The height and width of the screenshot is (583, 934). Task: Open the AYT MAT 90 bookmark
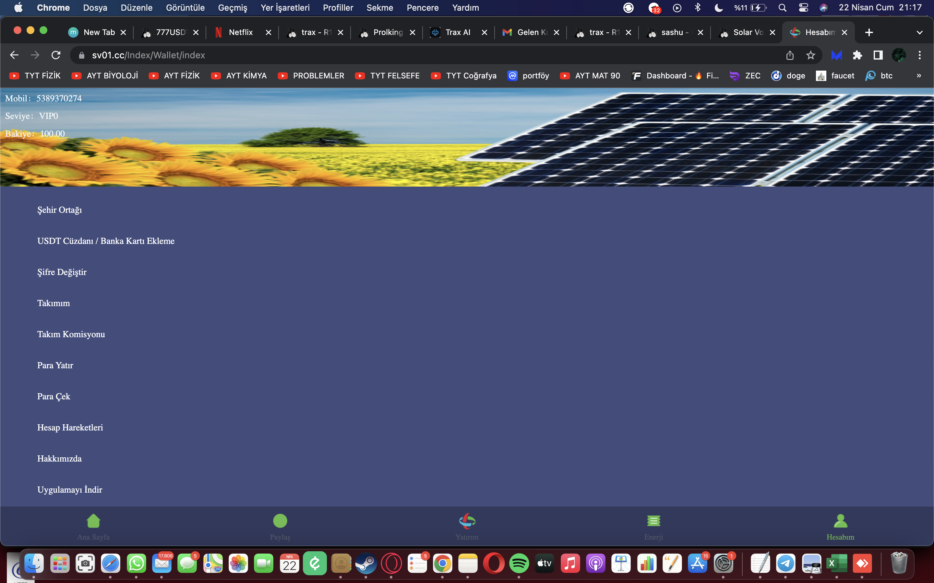point(590,75)
